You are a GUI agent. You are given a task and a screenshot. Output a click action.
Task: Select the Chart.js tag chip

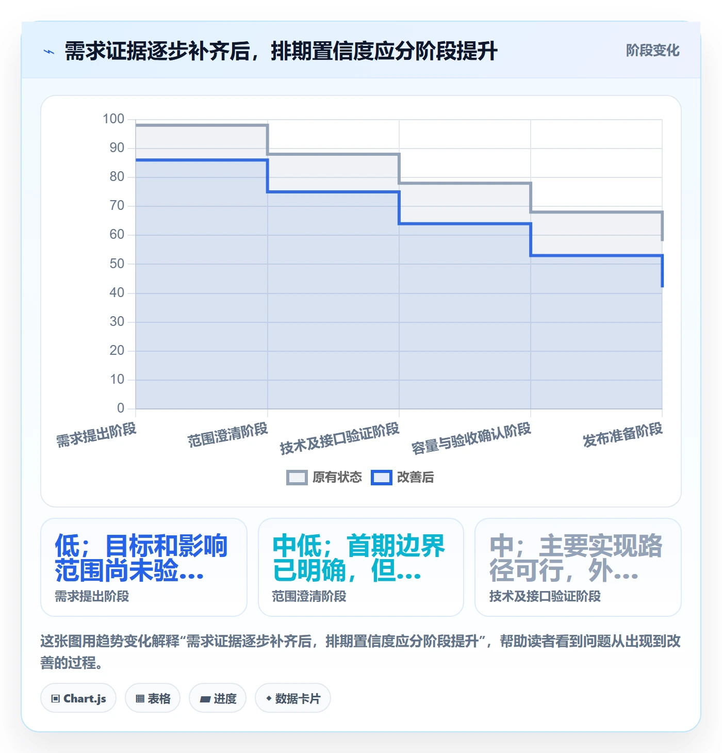click(x=78, y=698)
